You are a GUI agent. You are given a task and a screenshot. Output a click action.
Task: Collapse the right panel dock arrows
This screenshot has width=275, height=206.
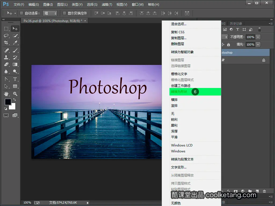point(272,19)
